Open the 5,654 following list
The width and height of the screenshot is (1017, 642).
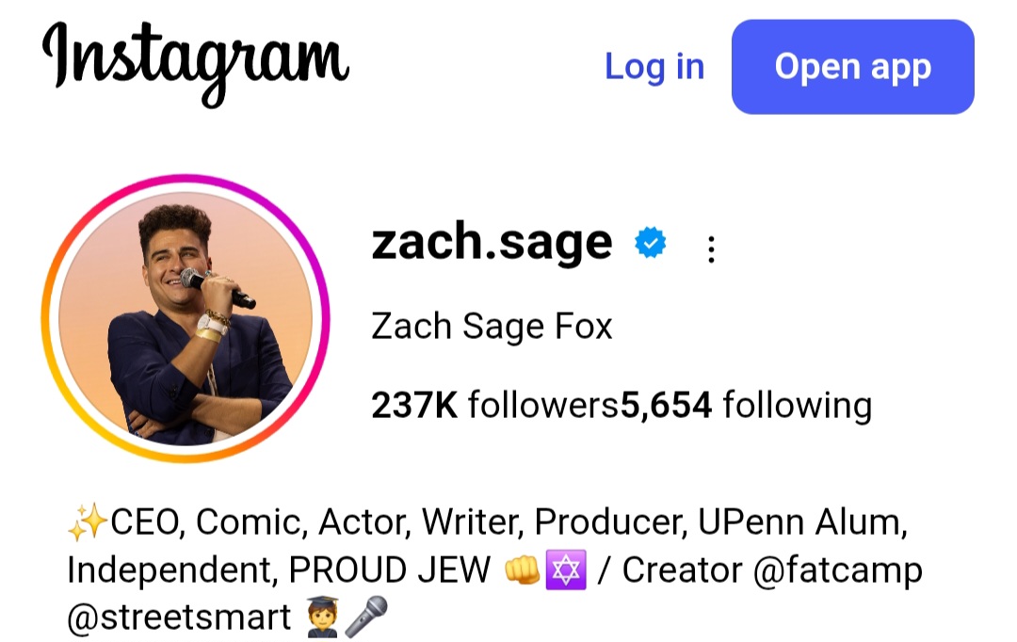click(746, 405)
